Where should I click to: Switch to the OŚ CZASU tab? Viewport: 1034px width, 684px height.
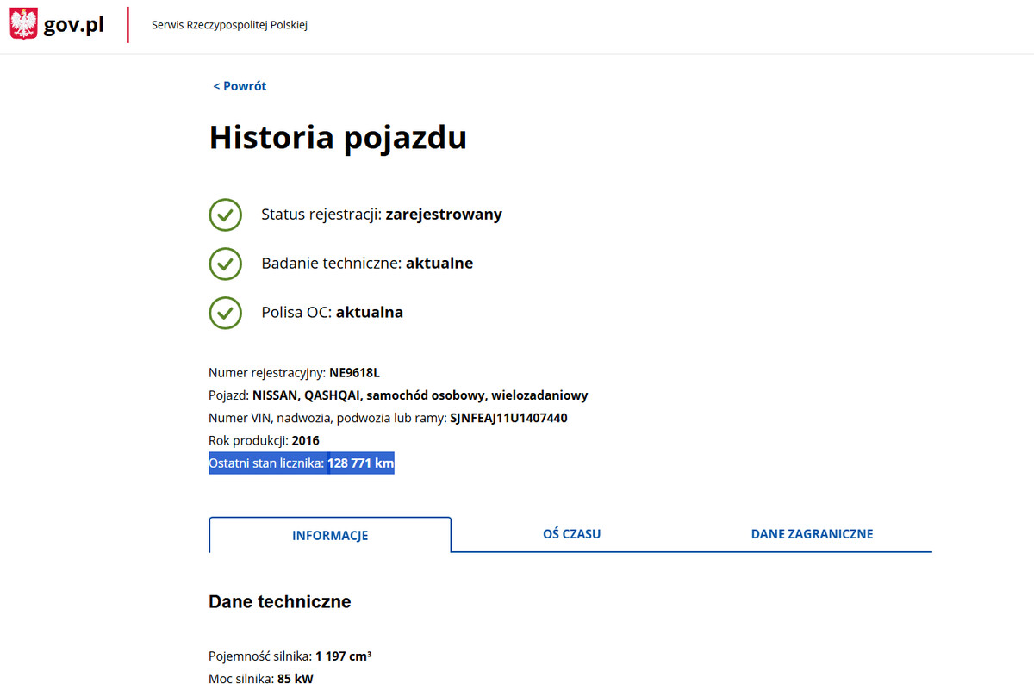coord(571,534)
